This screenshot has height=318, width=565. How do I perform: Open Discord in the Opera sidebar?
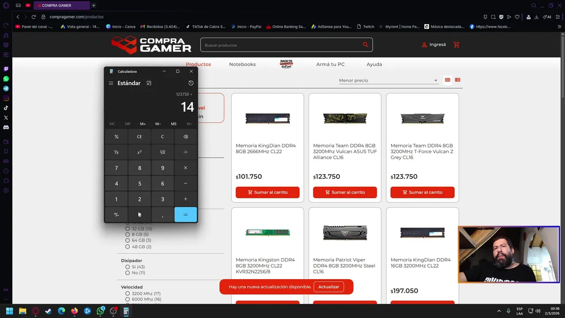6,127
